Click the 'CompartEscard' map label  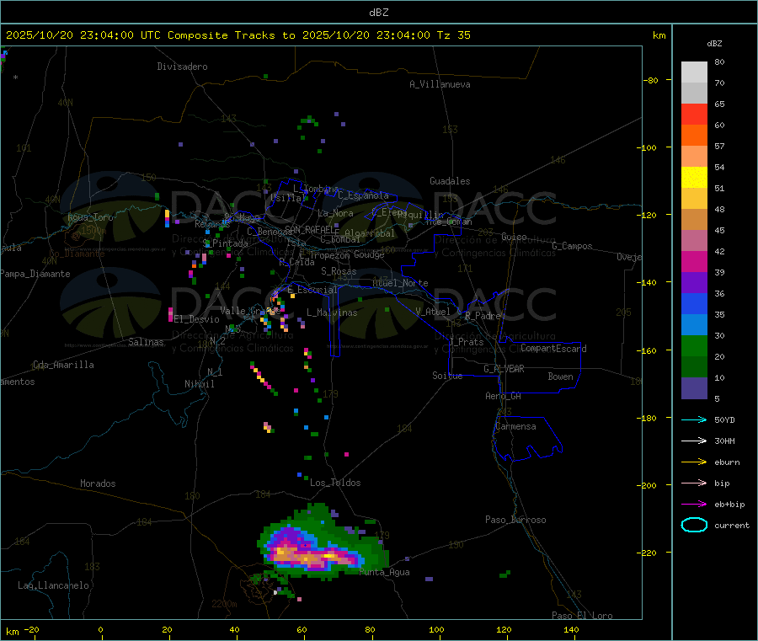click(x=553, y=348)
